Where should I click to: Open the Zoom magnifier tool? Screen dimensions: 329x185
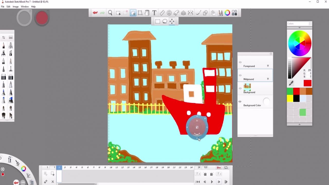tap(110, 13)
